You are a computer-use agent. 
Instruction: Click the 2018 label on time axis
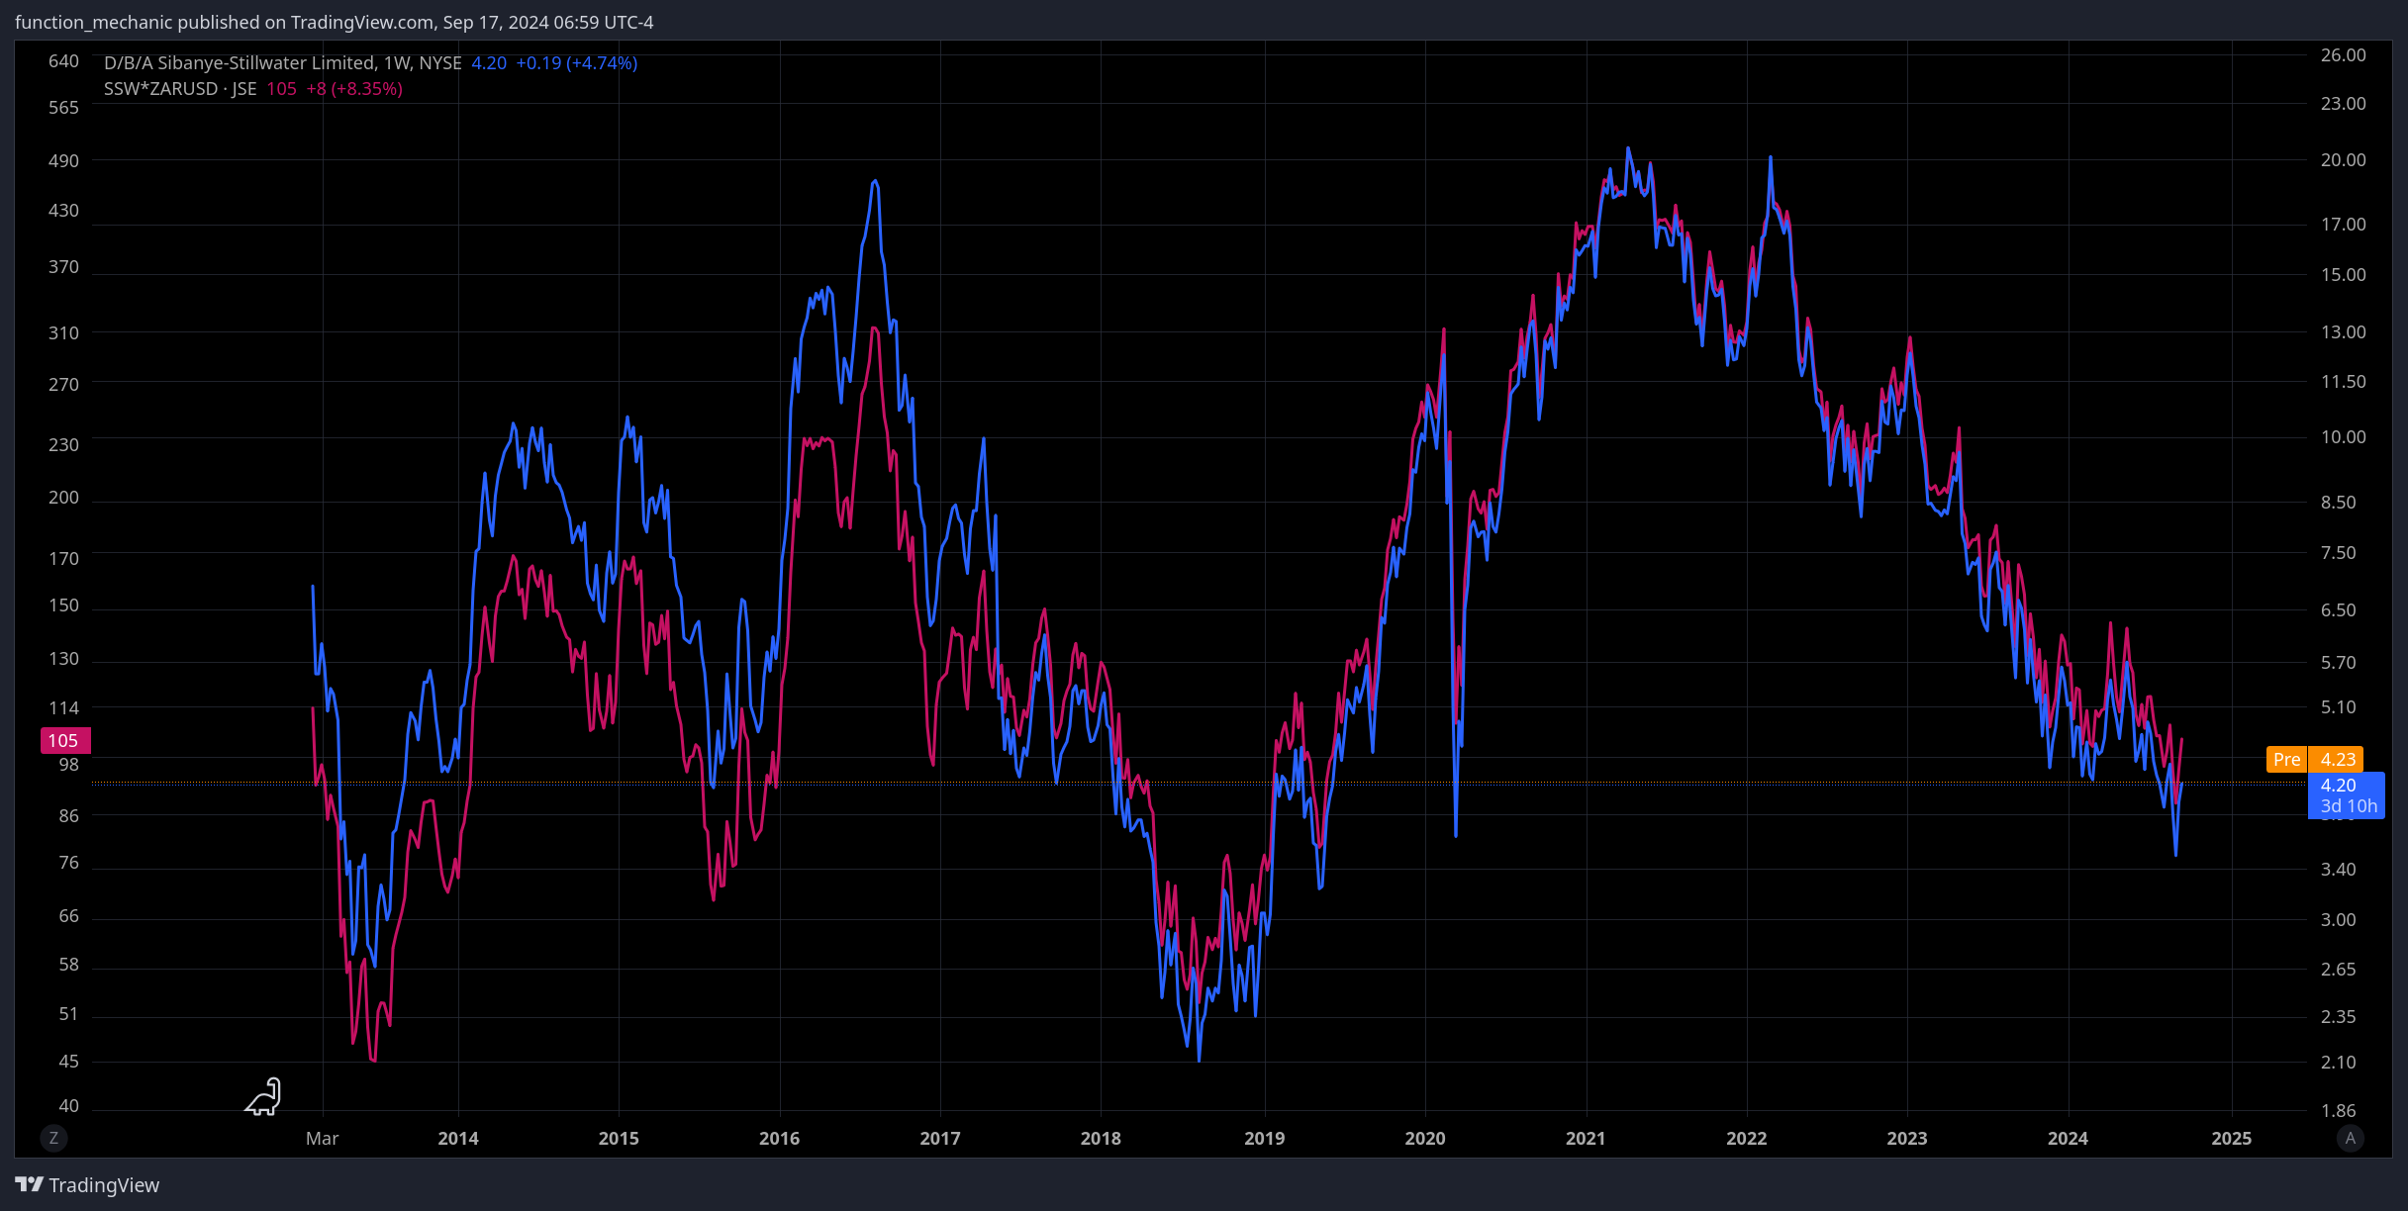(1101, 1138)
